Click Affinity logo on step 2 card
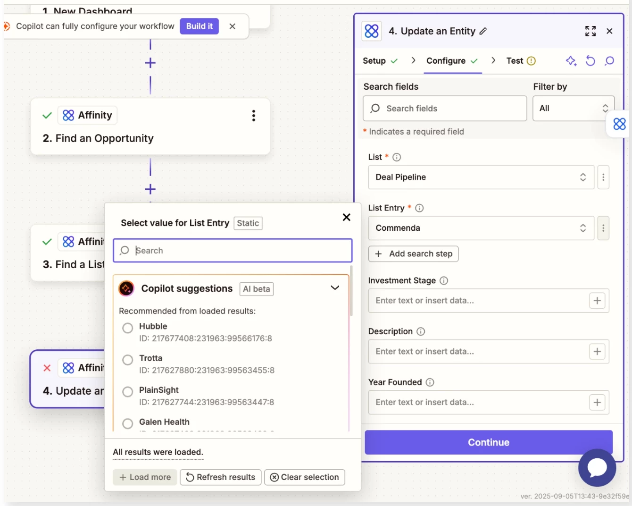Image resolution: width=632 pixels, height=506 pixels. click(68, 115)
